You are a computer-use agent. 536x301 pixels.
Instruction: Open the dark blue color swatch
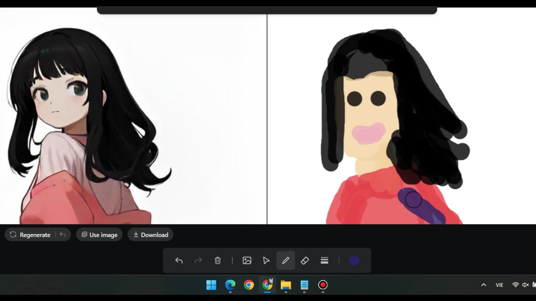354,261
